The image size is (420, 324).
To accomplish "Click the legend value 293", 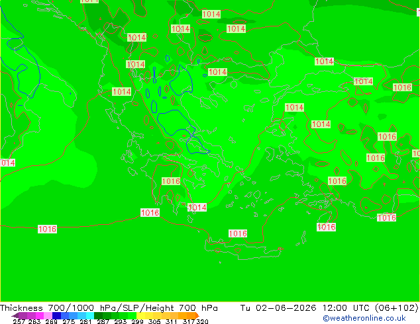I will (x=120, y=321).
